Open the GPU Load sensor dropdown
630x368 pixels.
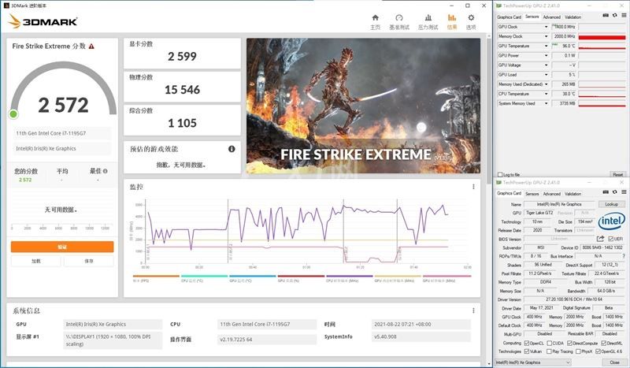pos(546,75)
